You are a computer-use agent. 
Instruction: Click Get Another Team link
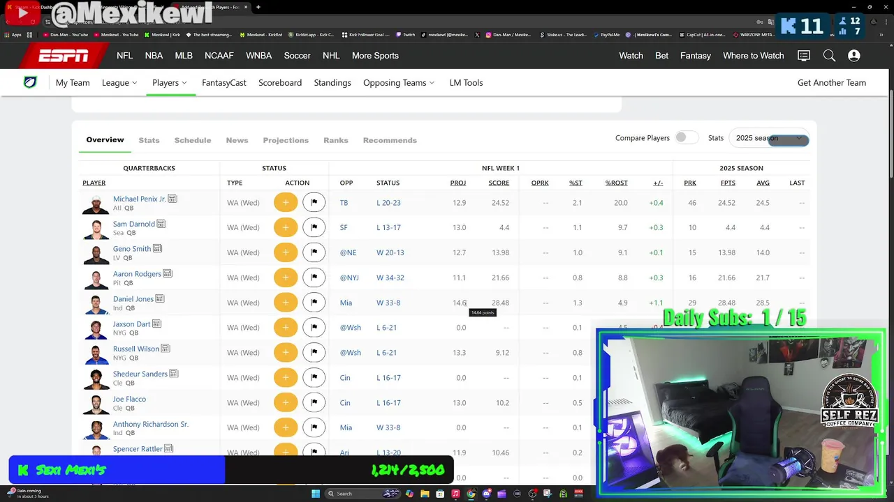[832, 82]
